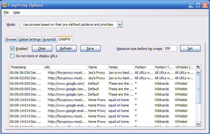Viewport: 210px width, 134px height.
Task: Open the File menu
Action: coord(6,12)
